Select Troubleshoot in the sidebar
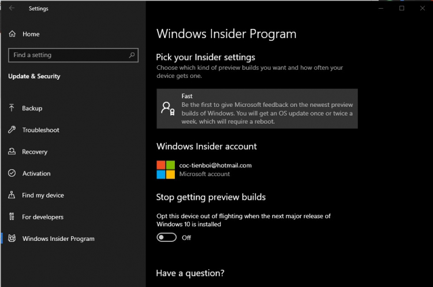433x287 pixels. (x=41, y=130)
